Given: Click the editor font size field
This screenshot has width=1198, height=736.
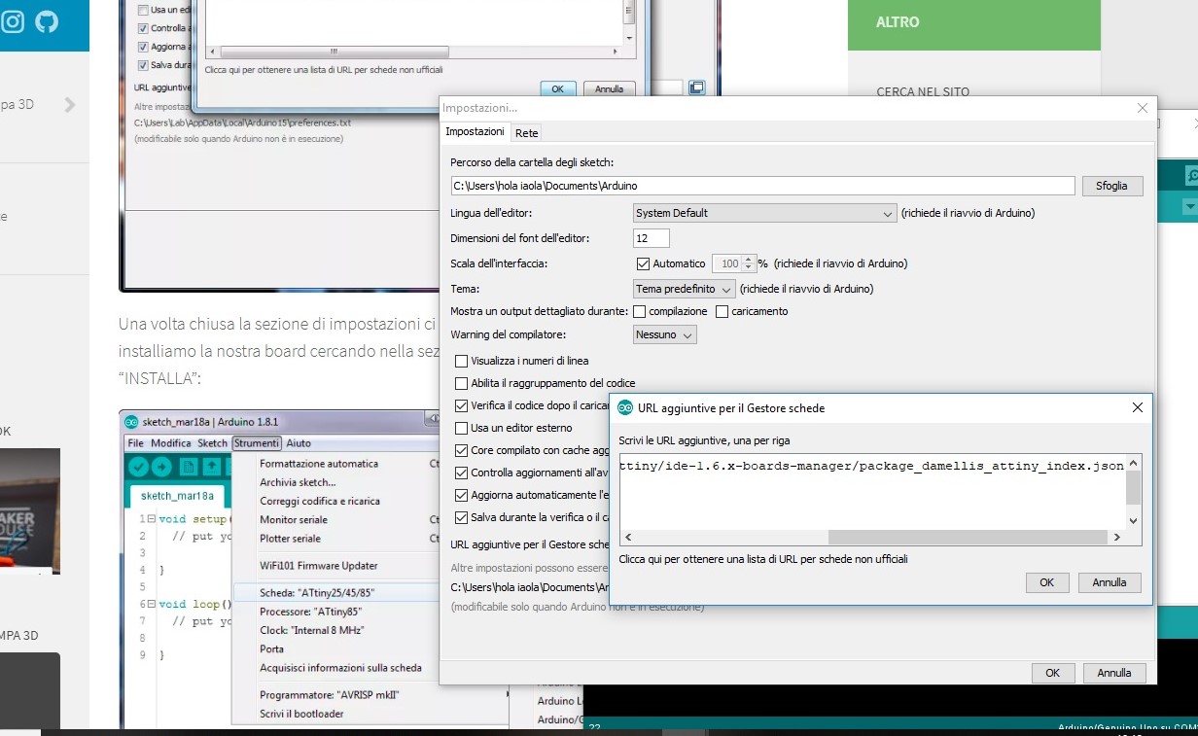Looking at the screenshot, I should (x=652, y=238).
